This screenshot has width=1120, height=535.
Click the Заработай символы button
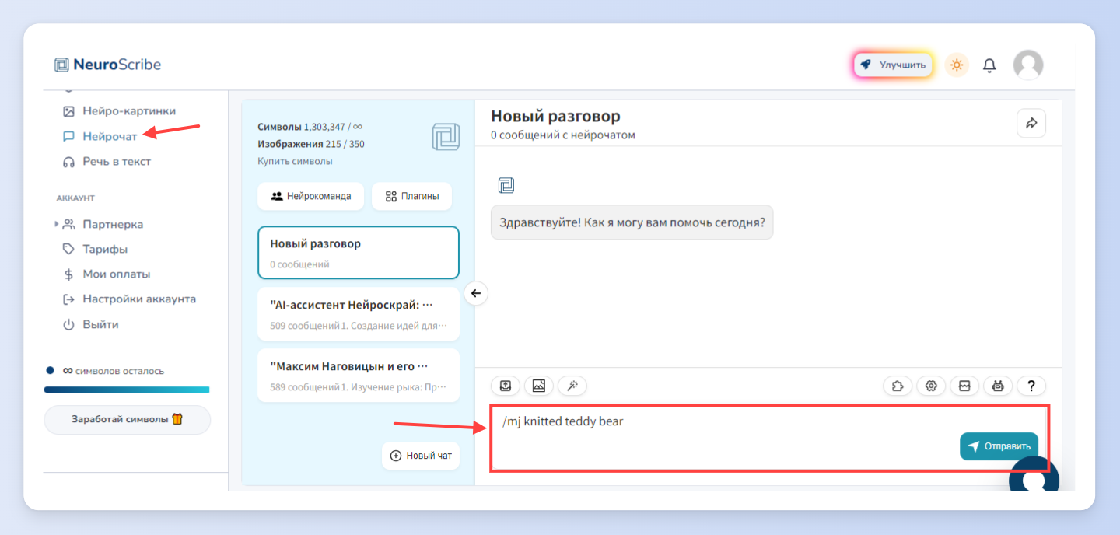127,419
